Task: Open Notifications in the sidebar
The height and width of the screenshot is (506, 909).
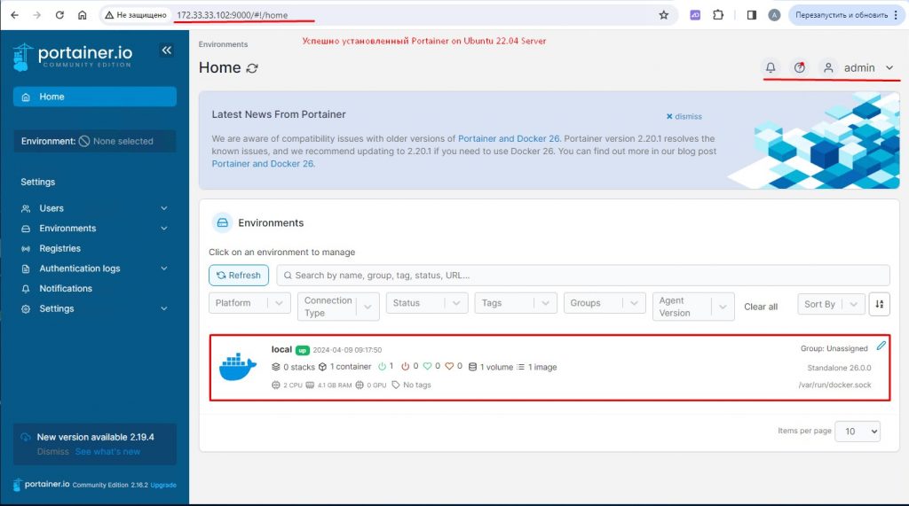Action: pos(66,288)
